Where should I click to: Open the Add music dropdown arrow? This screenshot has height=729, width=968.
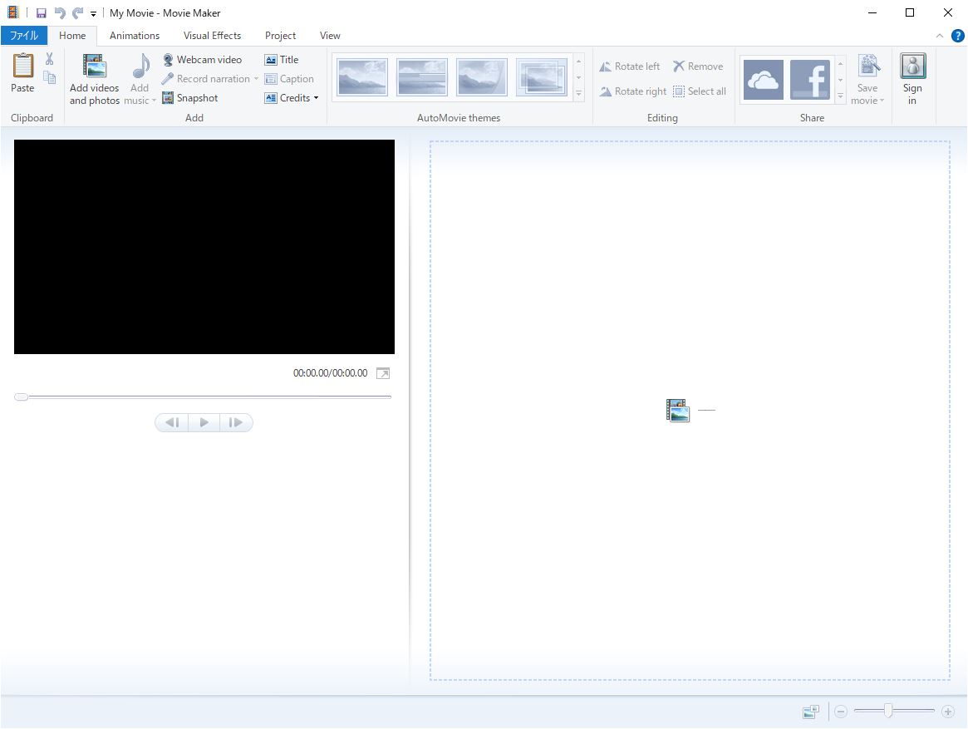coord(154,101)
